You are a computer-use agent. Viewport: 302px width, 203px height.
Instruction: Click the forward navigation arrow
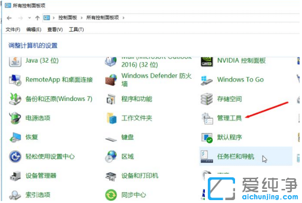click(x=20, y=18)
